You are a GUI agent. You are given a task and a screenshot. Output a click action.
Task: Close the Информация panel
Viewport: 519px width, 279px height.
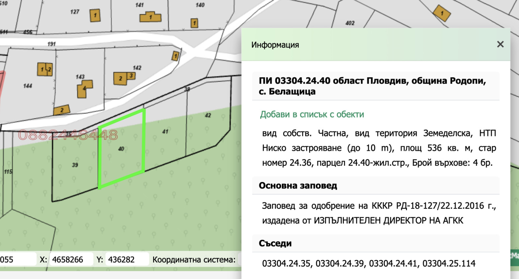500,44
